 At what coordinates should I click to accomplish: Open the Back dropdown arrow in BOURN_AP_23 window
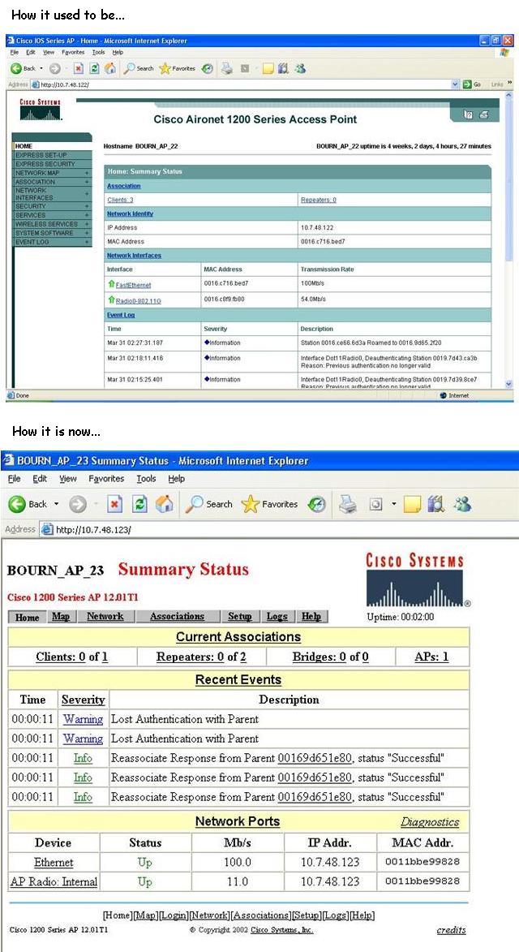coord(57,504)
